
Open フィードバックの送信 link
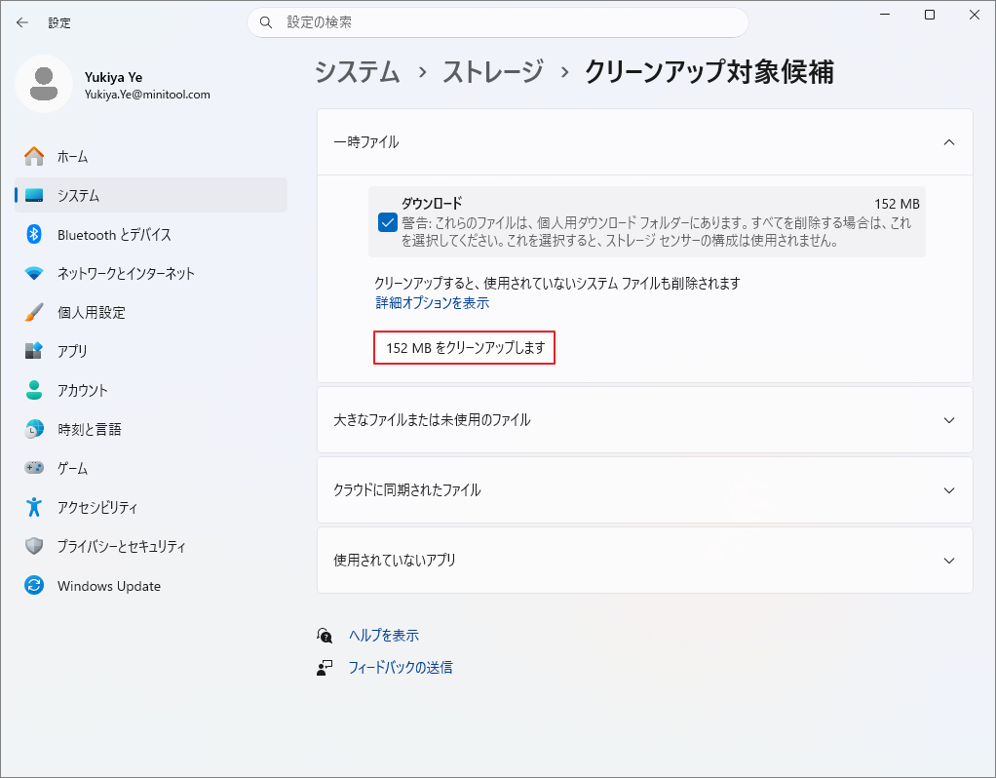click(401, 668)
